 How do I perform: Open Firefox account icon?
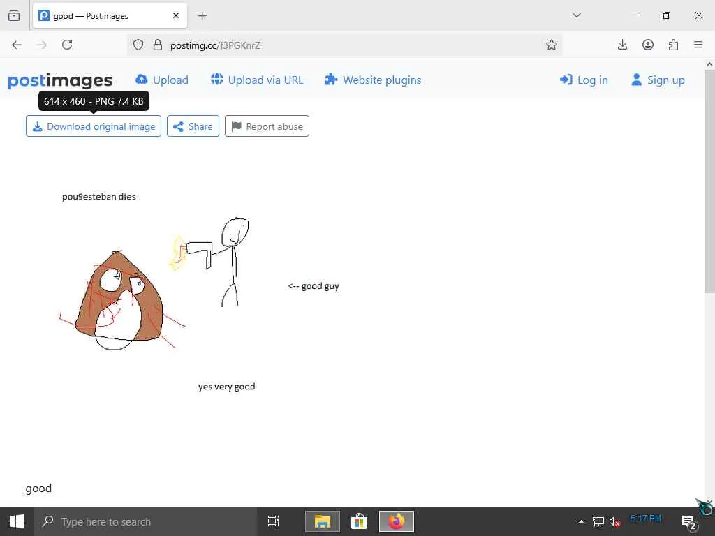click(647, 45)
